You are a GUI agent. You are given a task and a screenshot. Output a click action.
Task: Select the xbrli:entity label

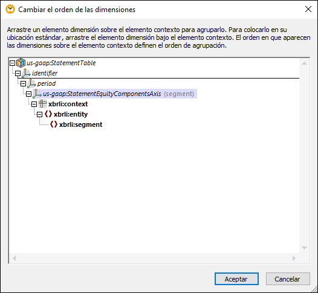71,114
